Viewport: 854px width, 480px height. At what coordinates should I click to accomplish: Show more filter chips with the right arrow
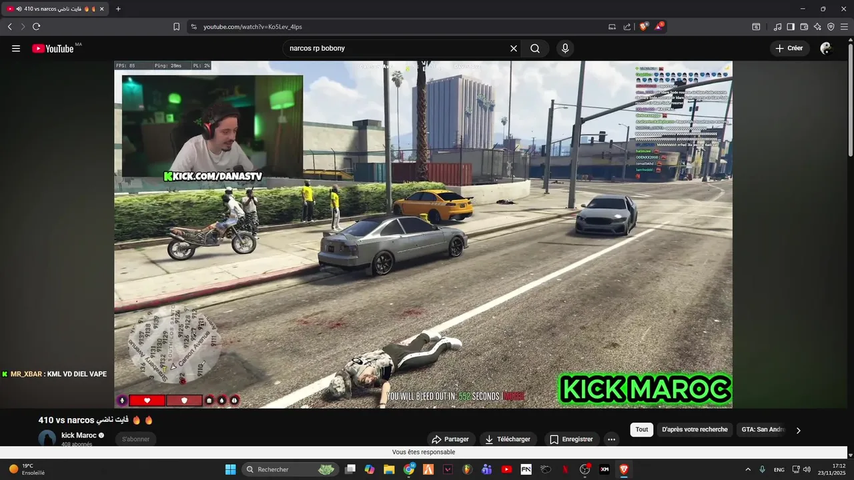(x=799, y=430)
